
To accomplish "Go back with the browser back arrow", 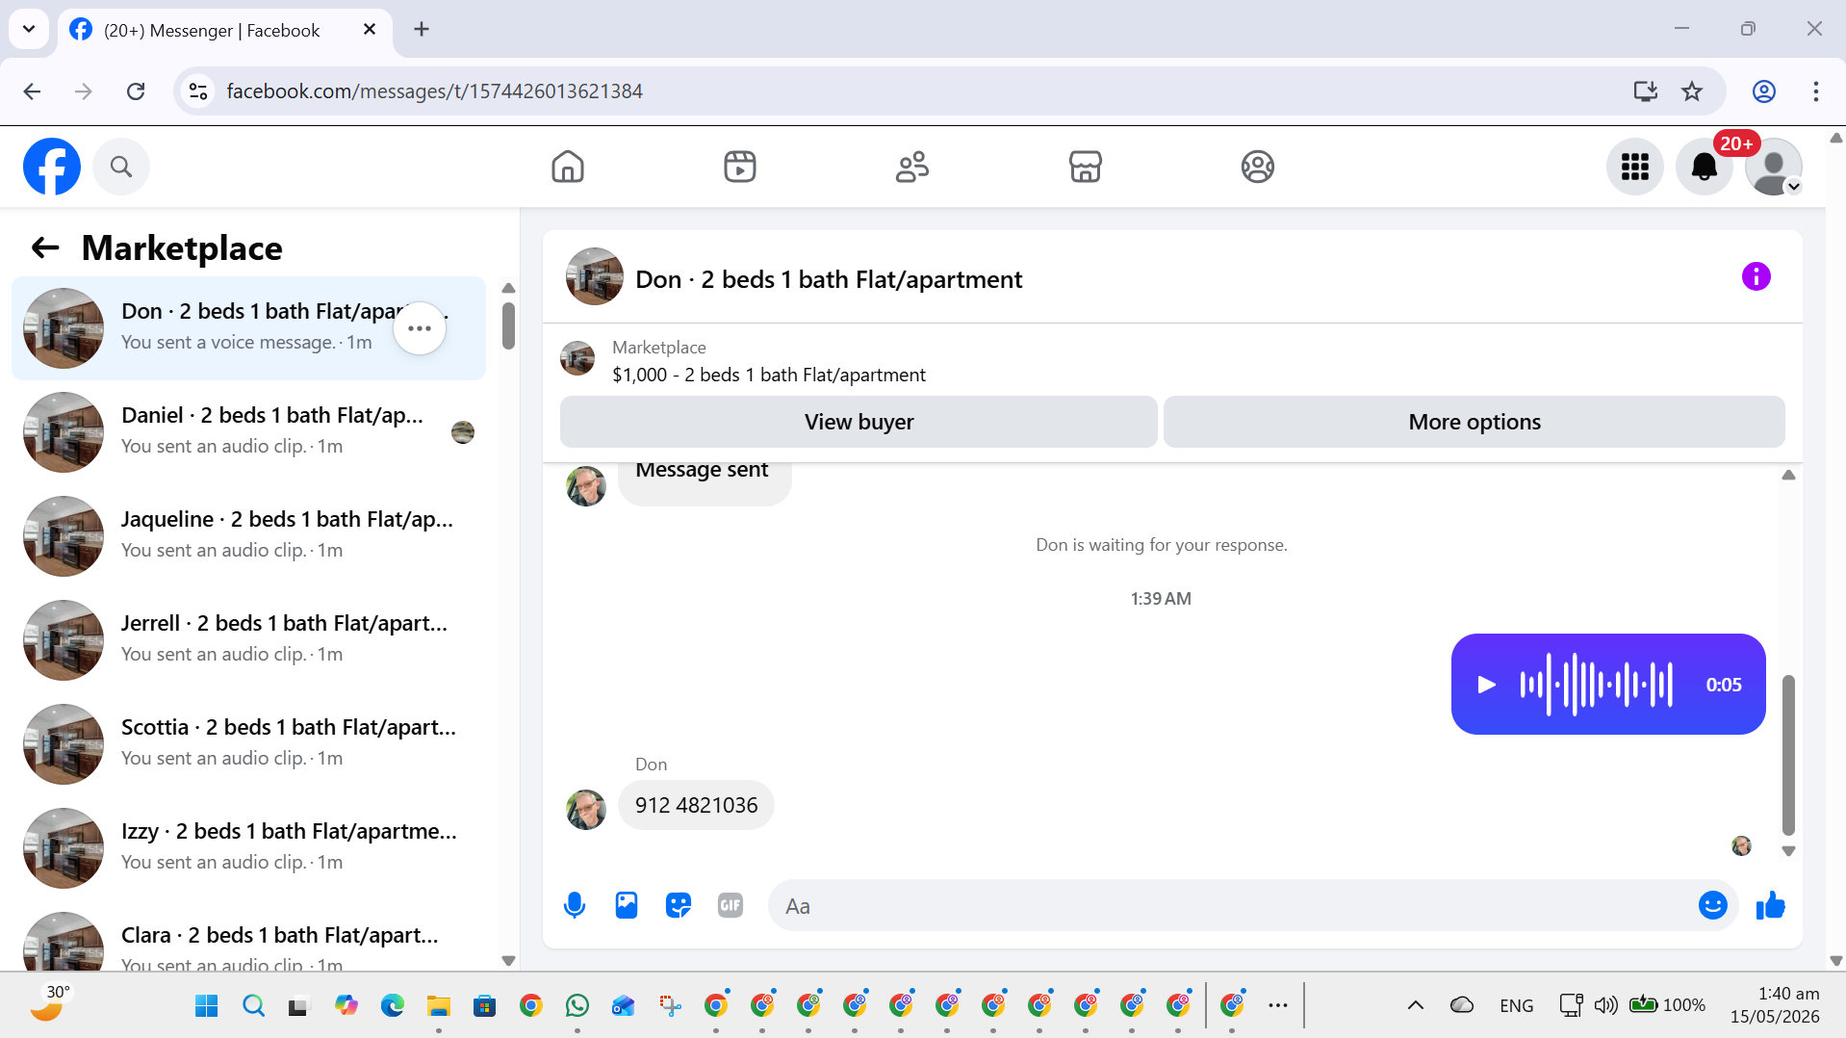I will [32, 91].
